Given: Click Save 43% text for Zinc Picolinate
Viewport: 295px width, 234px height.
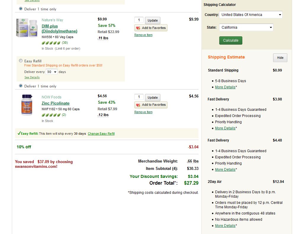Looking at the screenshot, I should (107, 102).
